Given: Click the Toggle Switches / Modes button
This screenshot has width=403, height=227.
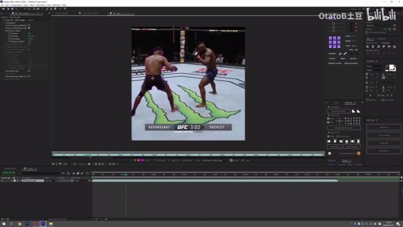Looking at the screenshot, I should (57, 219).
